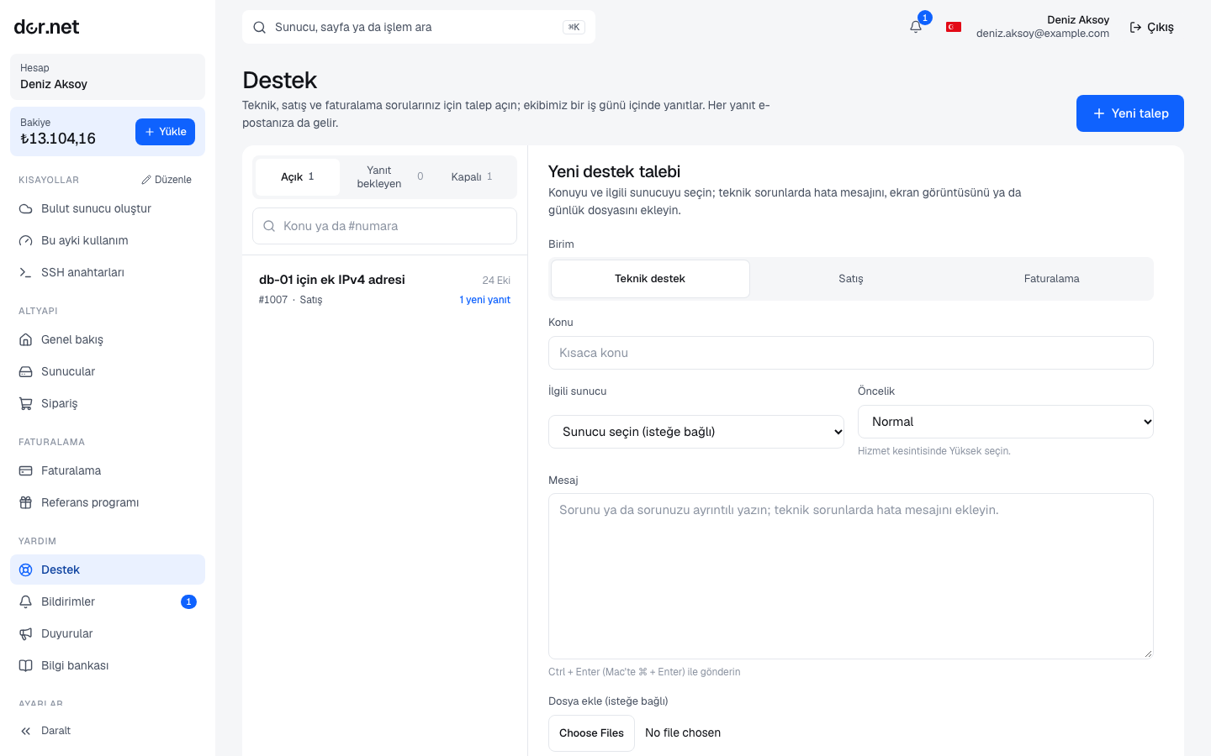Viewport: 1211px width, 756px height.
Task: Collapse sidebar with Daralt
Action: pyautogui.click(x=108, y=731)
